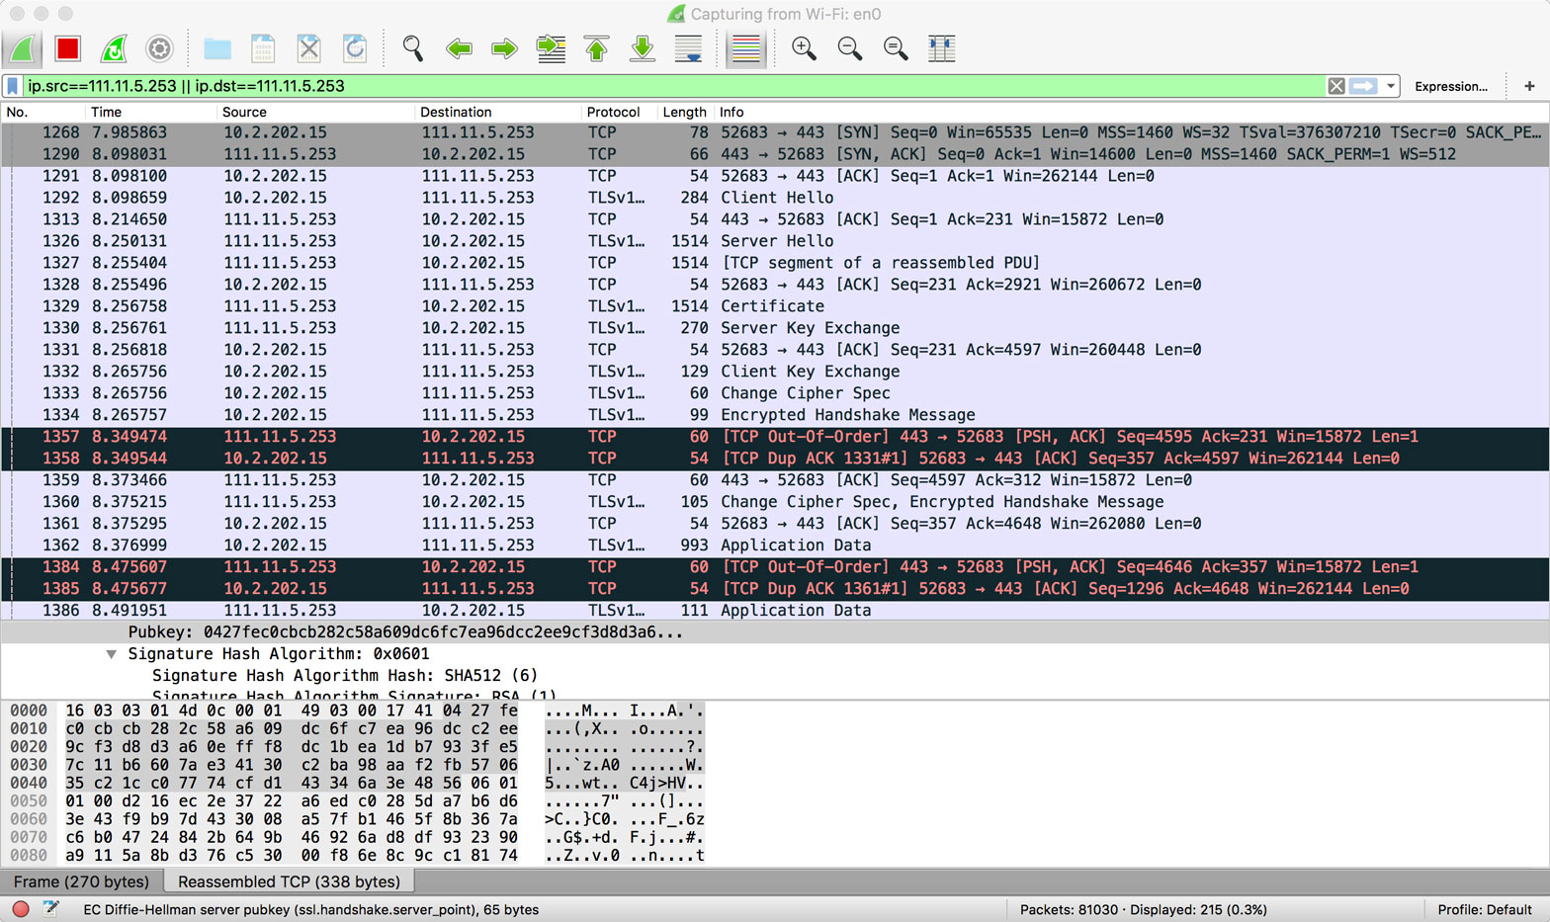Select packet 1329 Certificate row

775,306
